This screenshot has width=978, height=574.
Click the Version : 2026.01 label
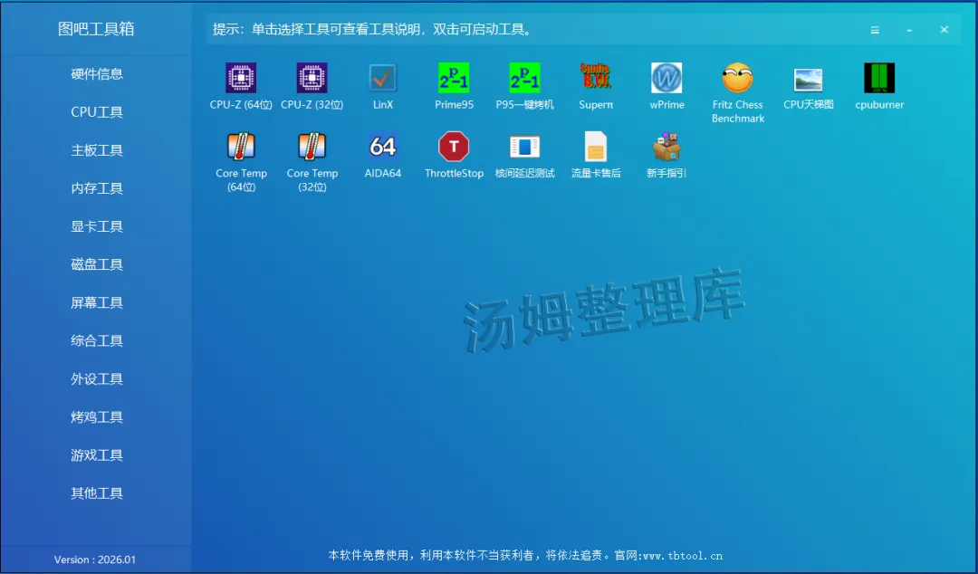coord(95,560)
